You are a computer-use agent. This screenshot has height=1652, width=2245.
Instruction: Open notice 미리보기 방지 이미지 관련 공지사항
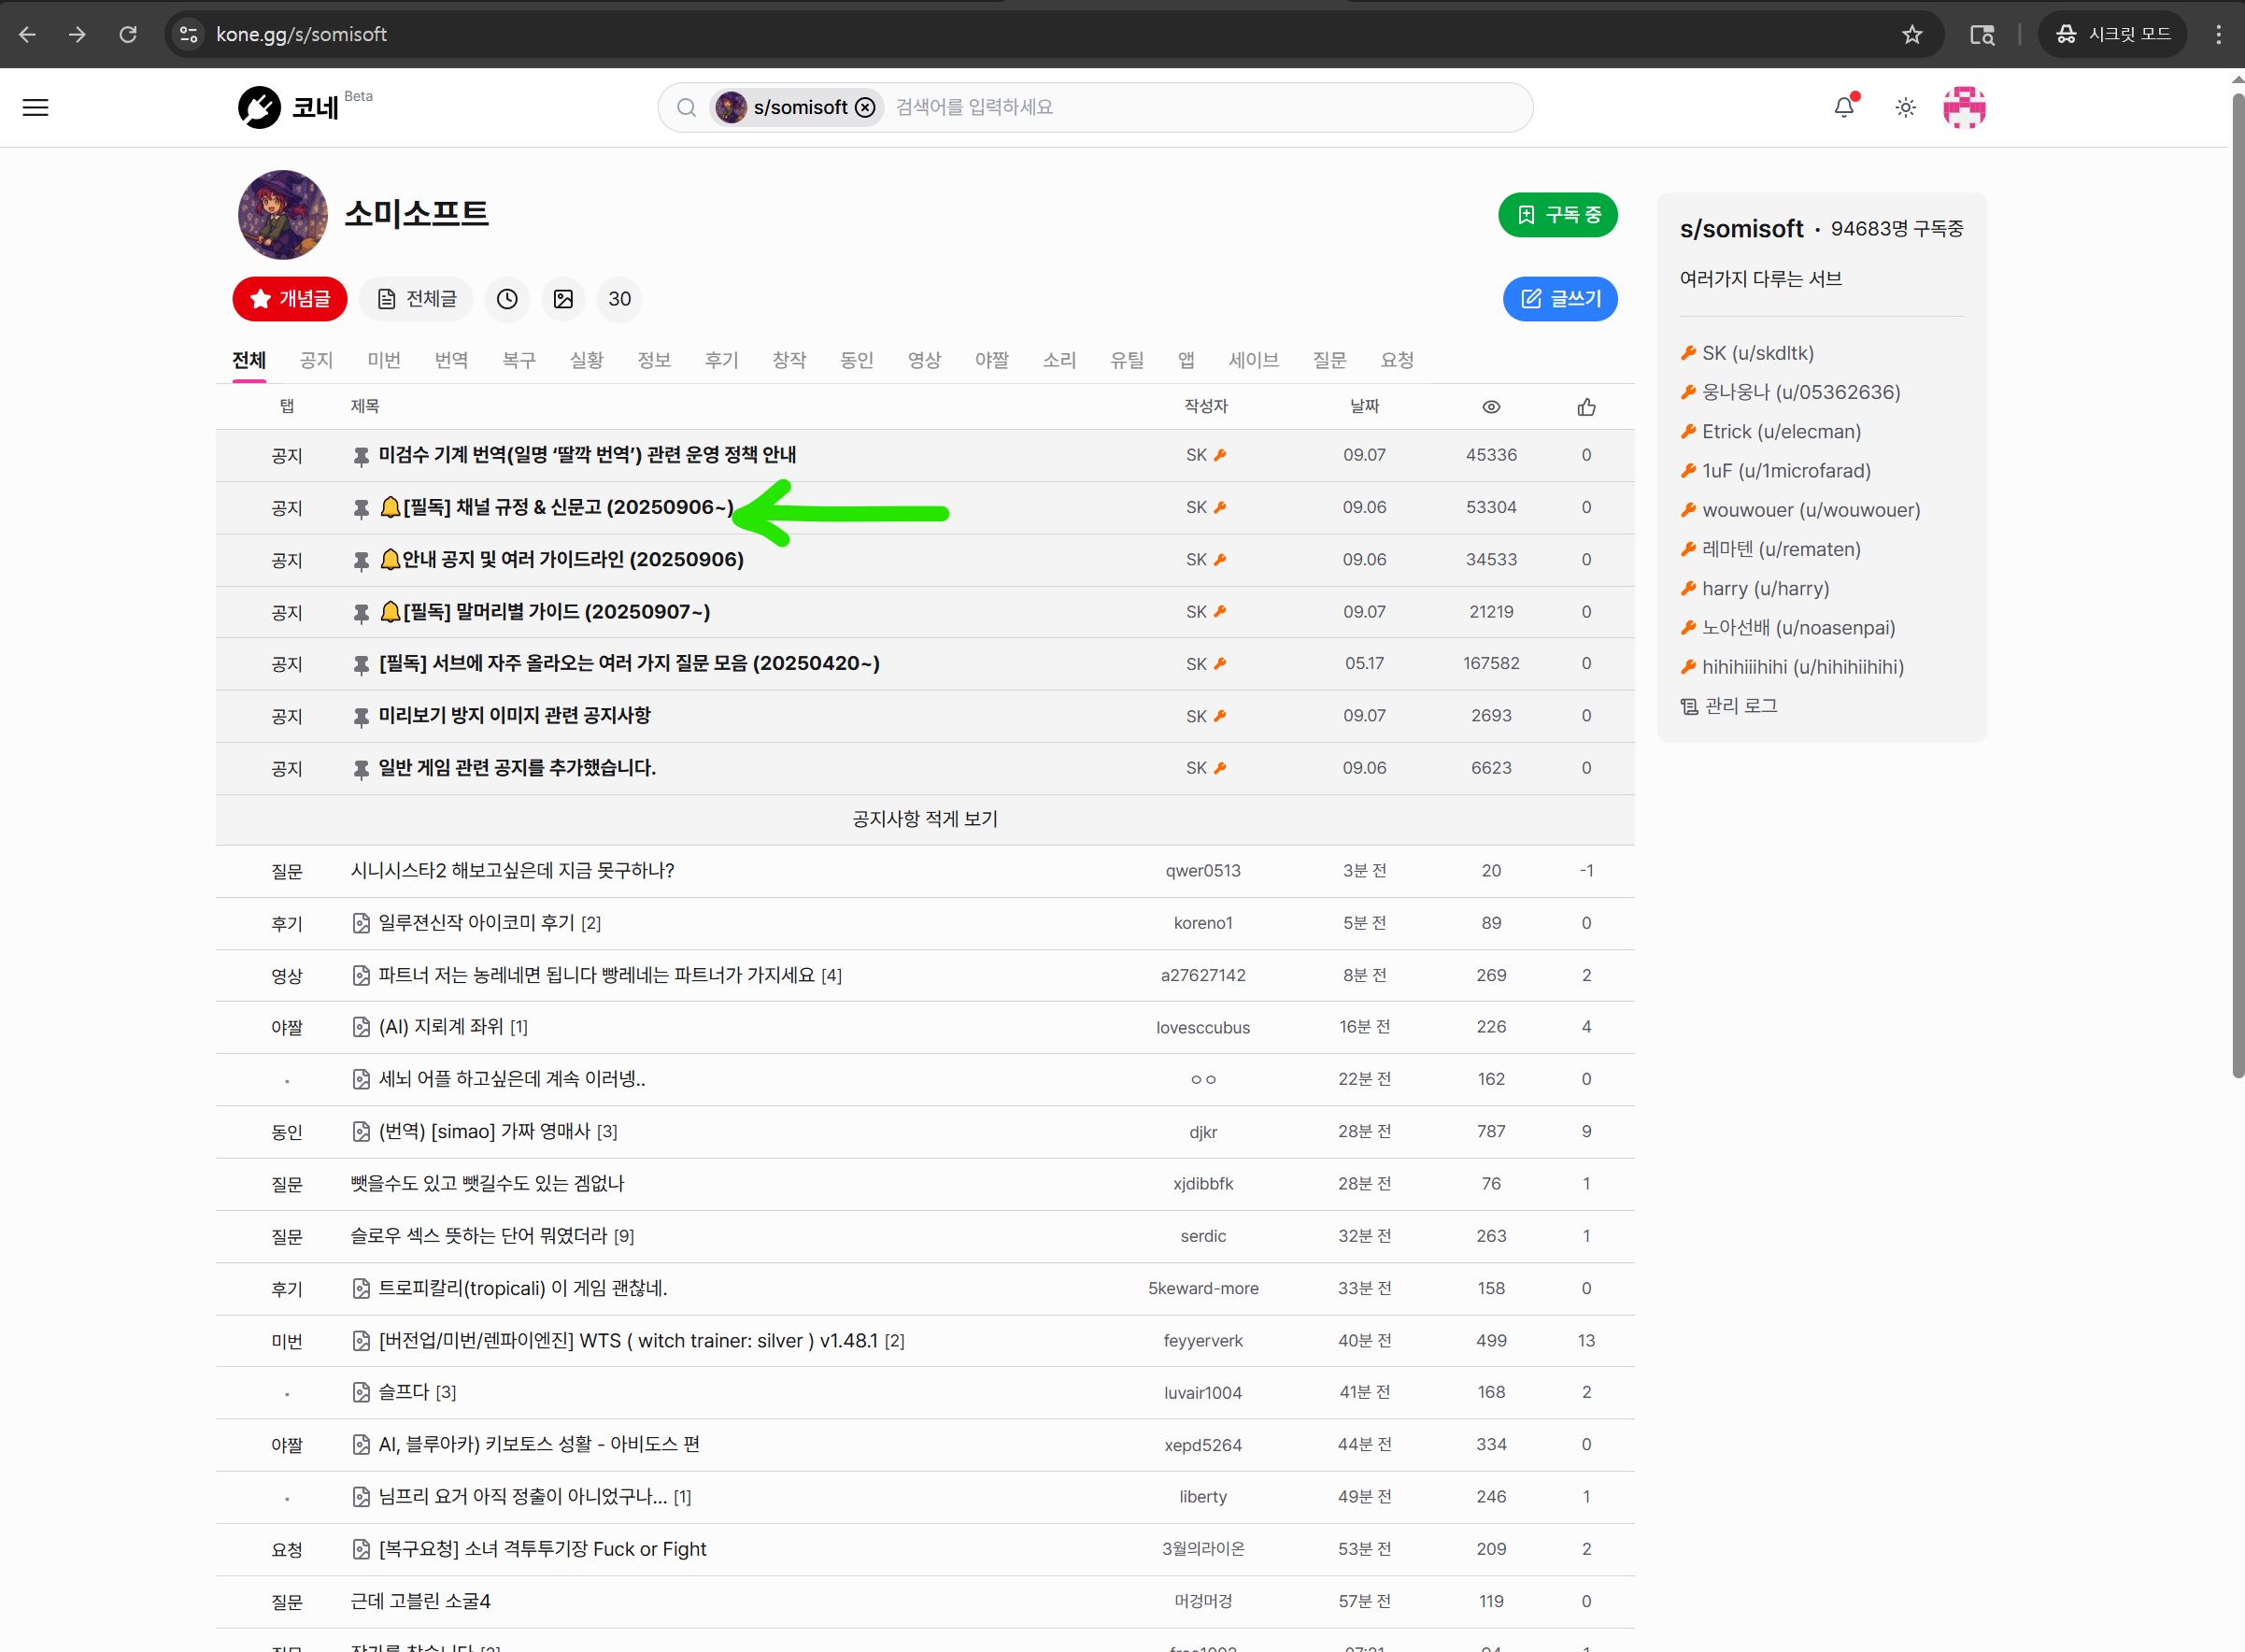514,716
